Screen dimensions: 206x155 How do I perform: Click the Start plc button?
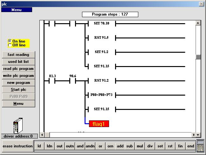18,90
